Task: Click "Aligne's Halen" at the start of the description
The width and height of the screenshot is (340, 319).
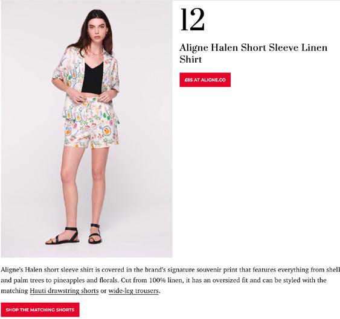Action: point(22,270)
